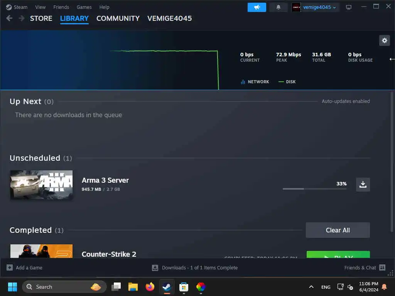Open Microsoft Store from taskbar

coord(184,287)
